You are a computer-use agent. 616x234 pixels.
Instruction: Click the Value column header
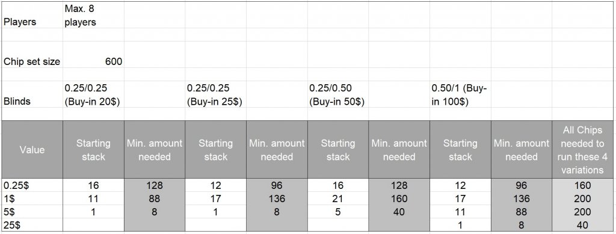32,150
